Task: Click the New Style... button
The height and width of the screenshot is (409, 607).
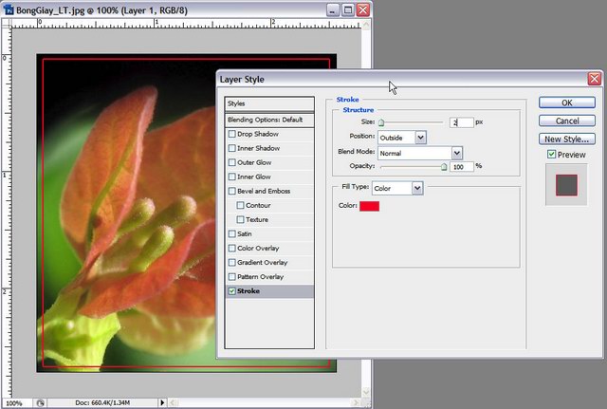Action: pyautogui.click(x=567, y=139)
